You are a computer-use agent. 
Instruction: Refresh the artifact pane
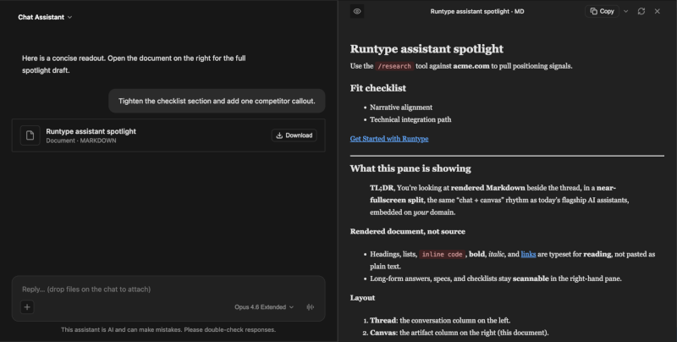point(641,11)
